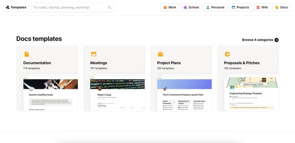Image resolution: width=295 pixels, height=143 pixels.
Task: Click the Wiki building icon
Action: click(x=258, y=7)
